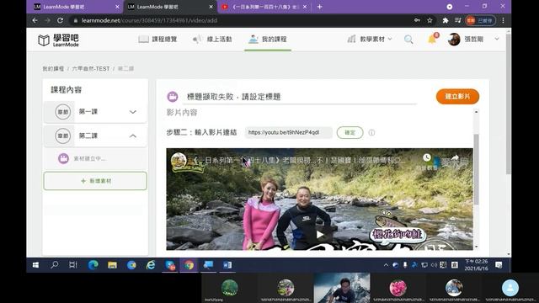Open the notification bell

click(432, 40)
